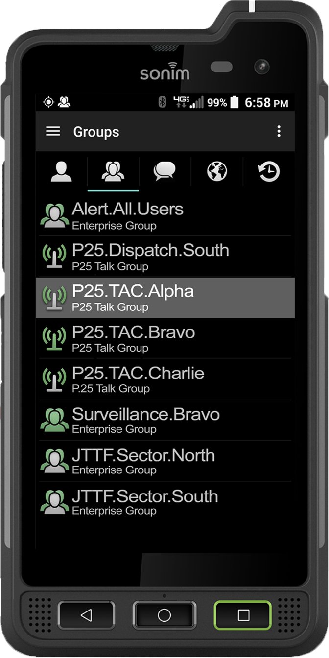Select the Groups tab (two people icon)

point(113,172)
